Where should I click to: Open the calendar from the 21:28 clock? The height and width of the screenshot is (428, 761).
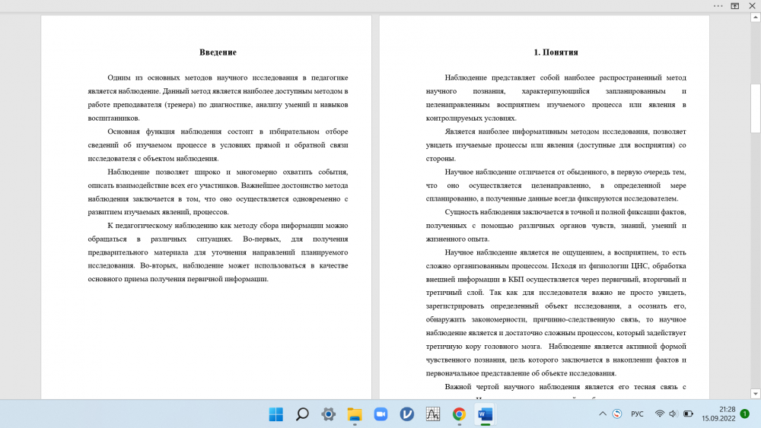tap(717, 414)
